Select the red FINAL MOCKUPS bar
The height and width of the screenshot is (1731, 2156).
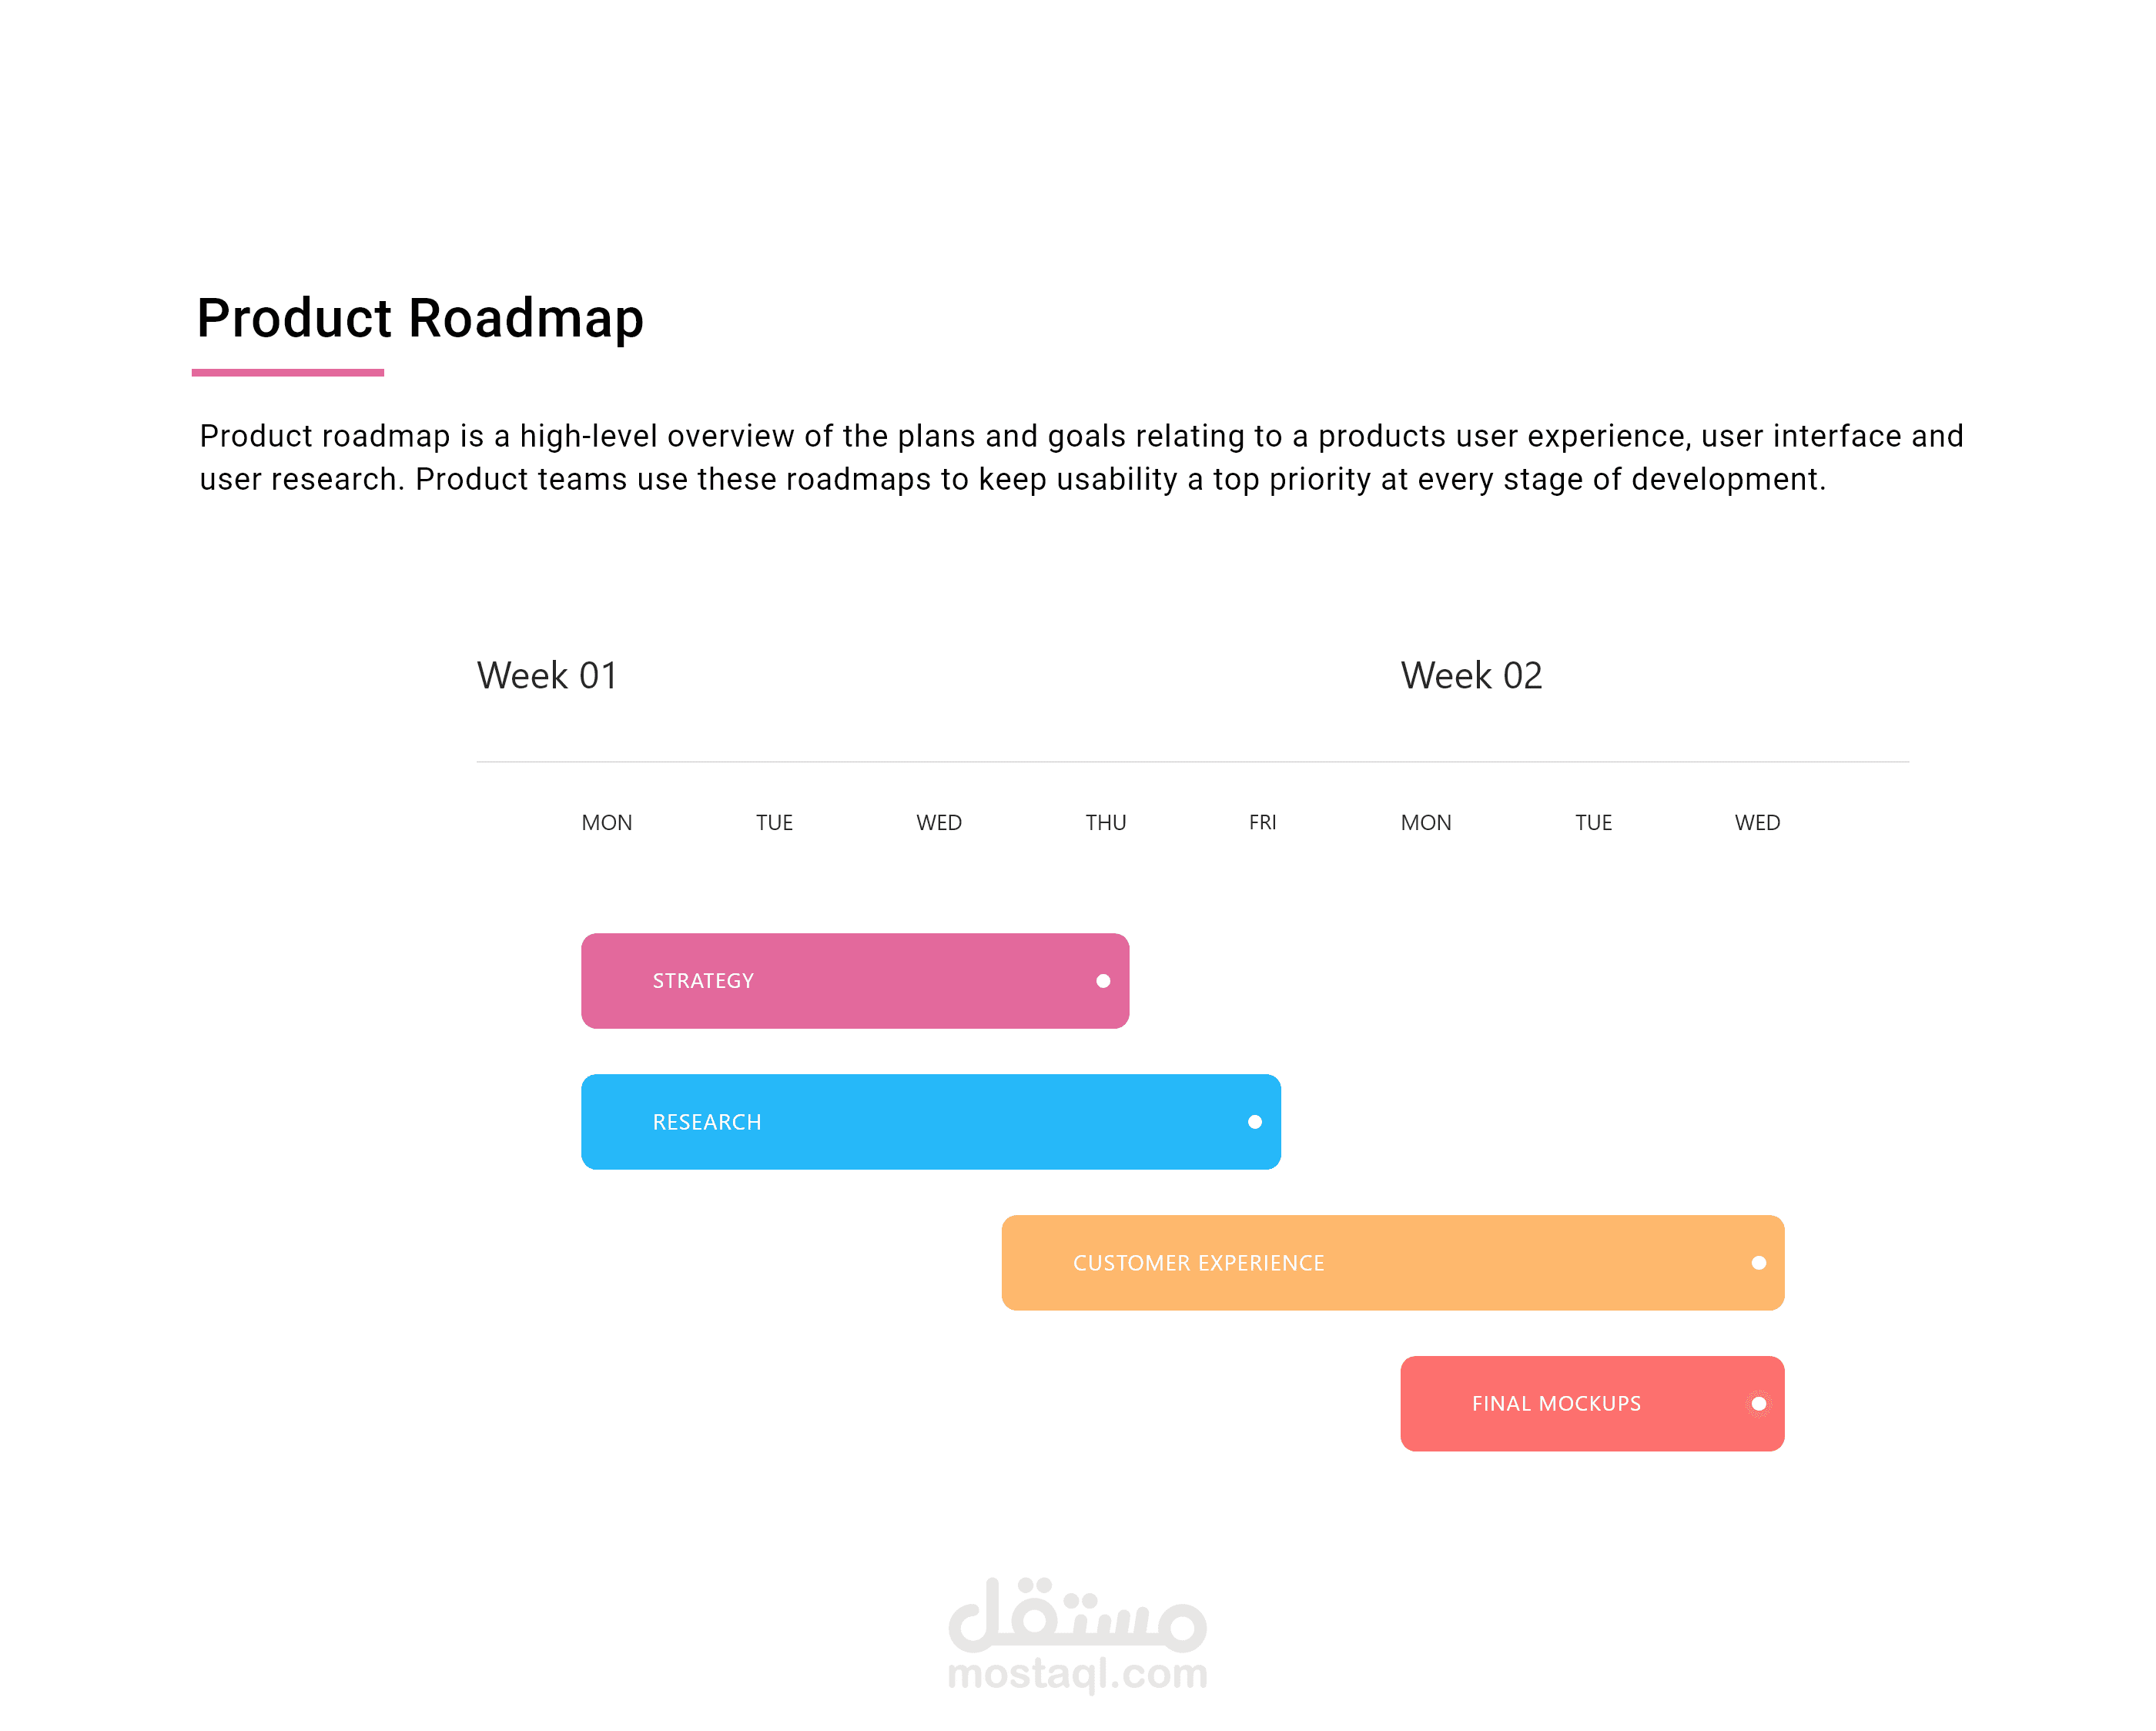[x=1591, y=1404]
